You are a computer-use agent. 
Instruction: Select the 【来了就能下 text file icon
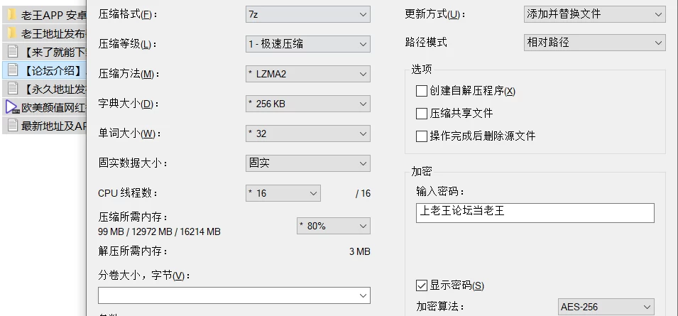(x=13, y=52)
